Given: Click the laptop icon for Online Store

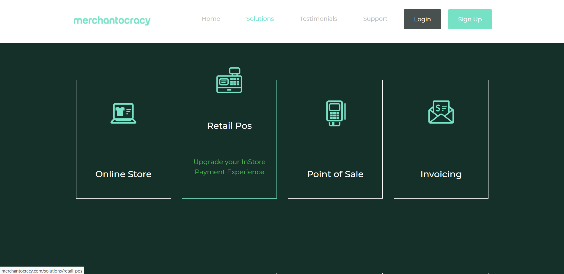Looking at the screenshot, I should [x=123, y=113].
